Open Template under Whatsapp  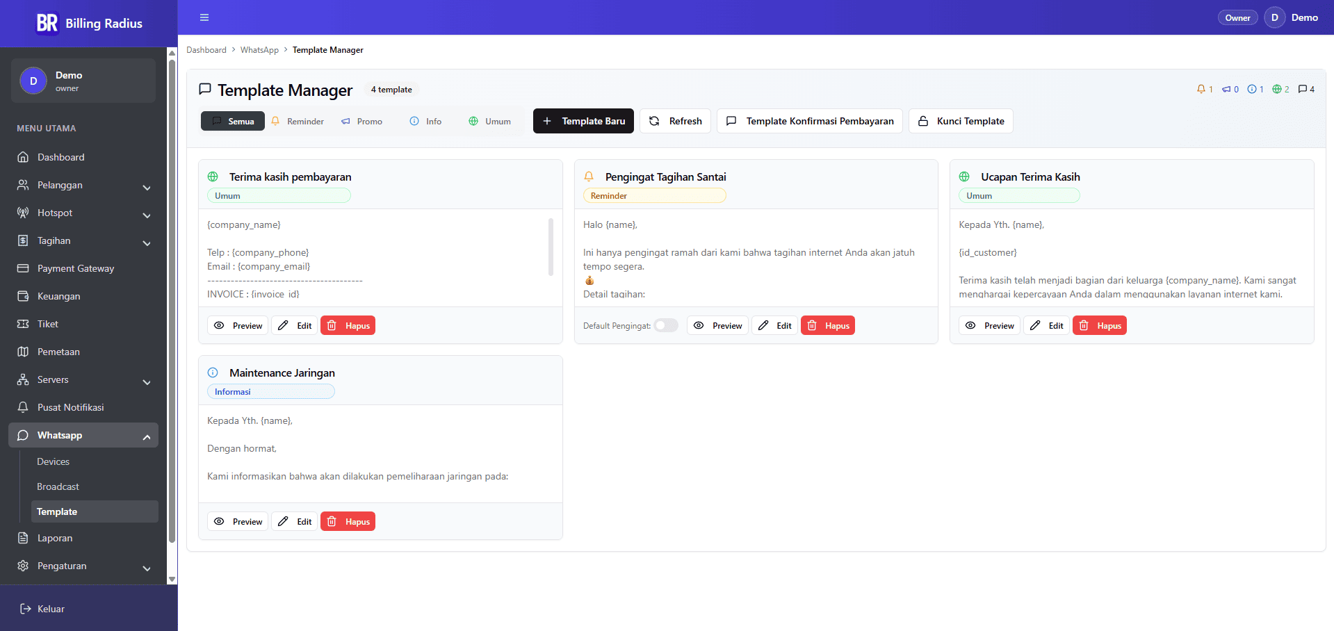[95, 511]
